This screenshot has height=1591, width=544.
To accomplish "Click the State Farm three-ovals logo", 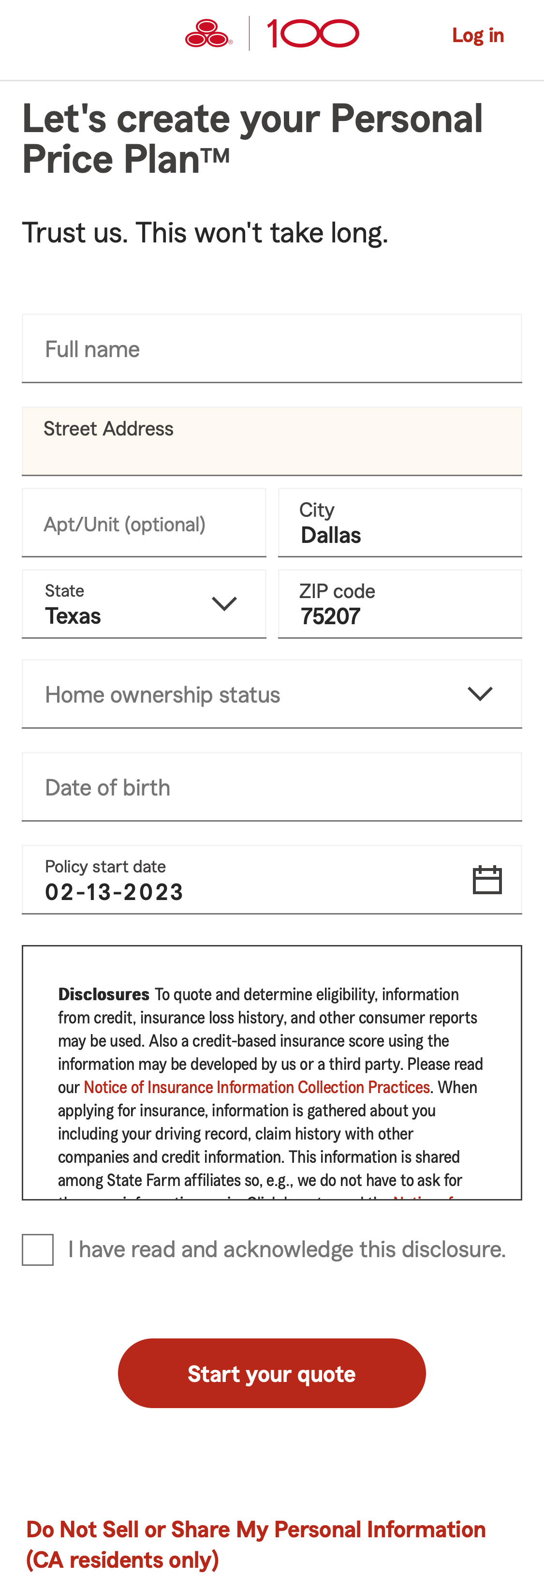I will tap(209, 34).
